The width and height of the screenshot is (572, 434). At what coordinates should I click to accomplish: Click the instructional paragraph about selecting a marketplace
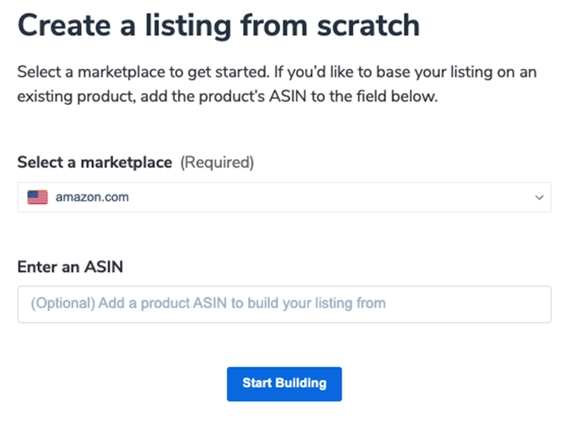[276, 84]
